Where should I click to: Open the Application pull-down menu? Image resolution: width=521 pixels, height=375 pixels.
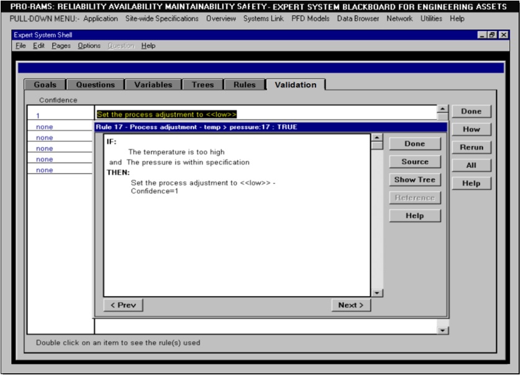[100, 19]
